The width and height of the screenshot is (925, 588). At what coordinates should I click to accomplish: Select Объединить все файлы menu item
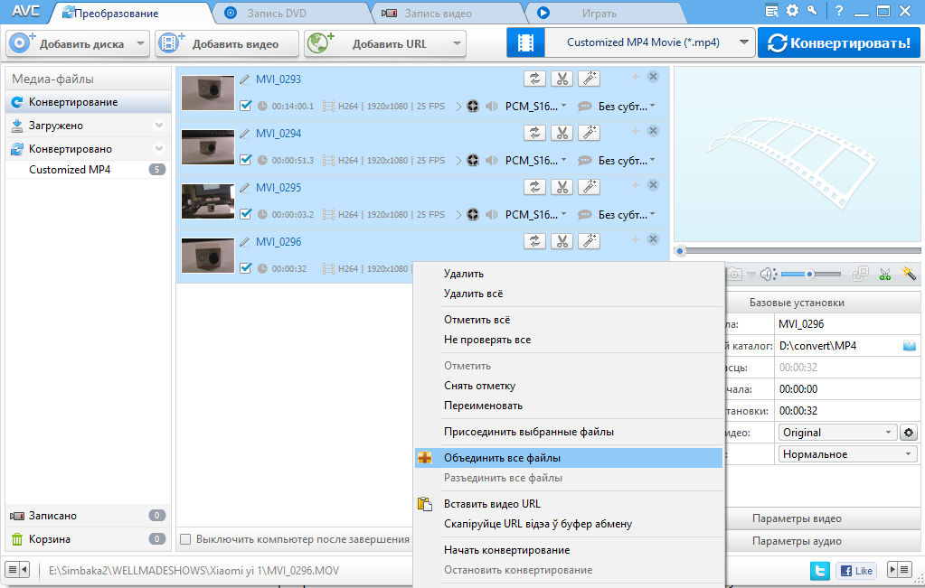coord(569,458)
